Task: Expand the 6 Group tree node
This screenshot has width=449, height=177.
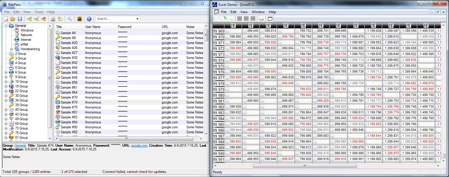Action: click(6, 72)
